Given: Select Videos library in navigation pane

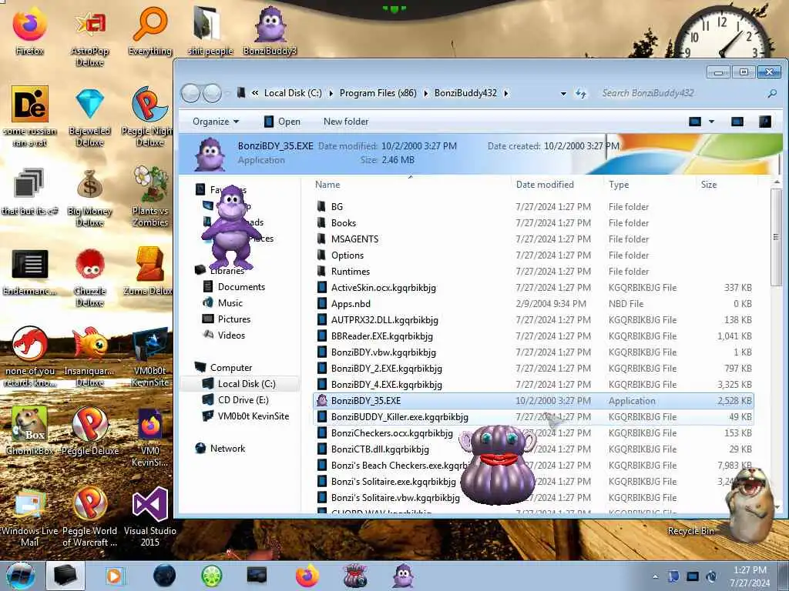Looking at the screenshot, I should [x=224, y=336].
